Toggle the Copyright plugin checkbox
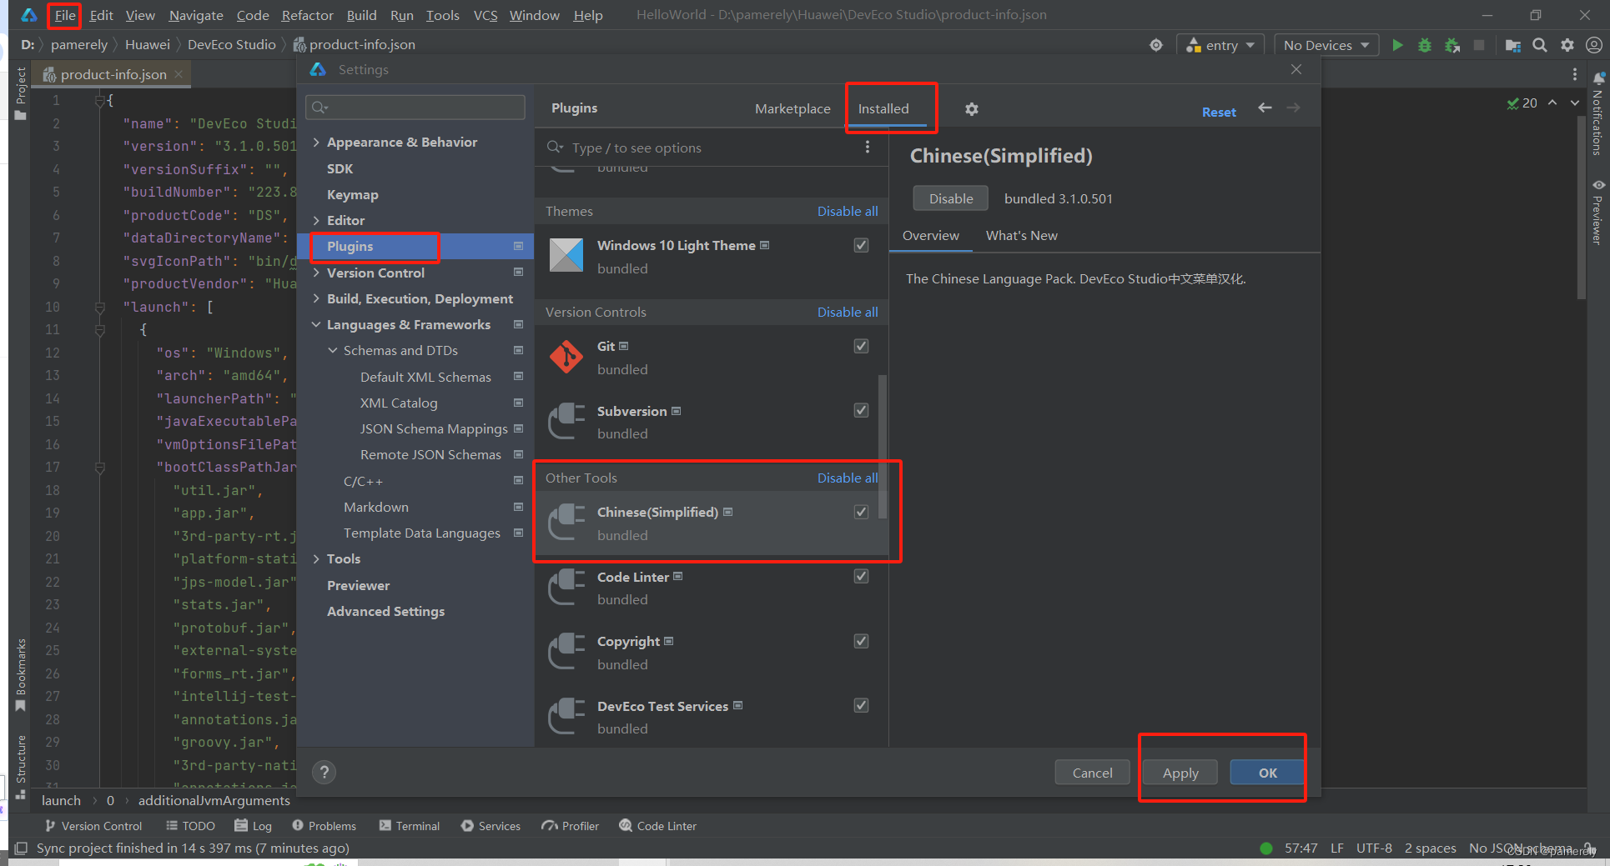 pos(862,641)
